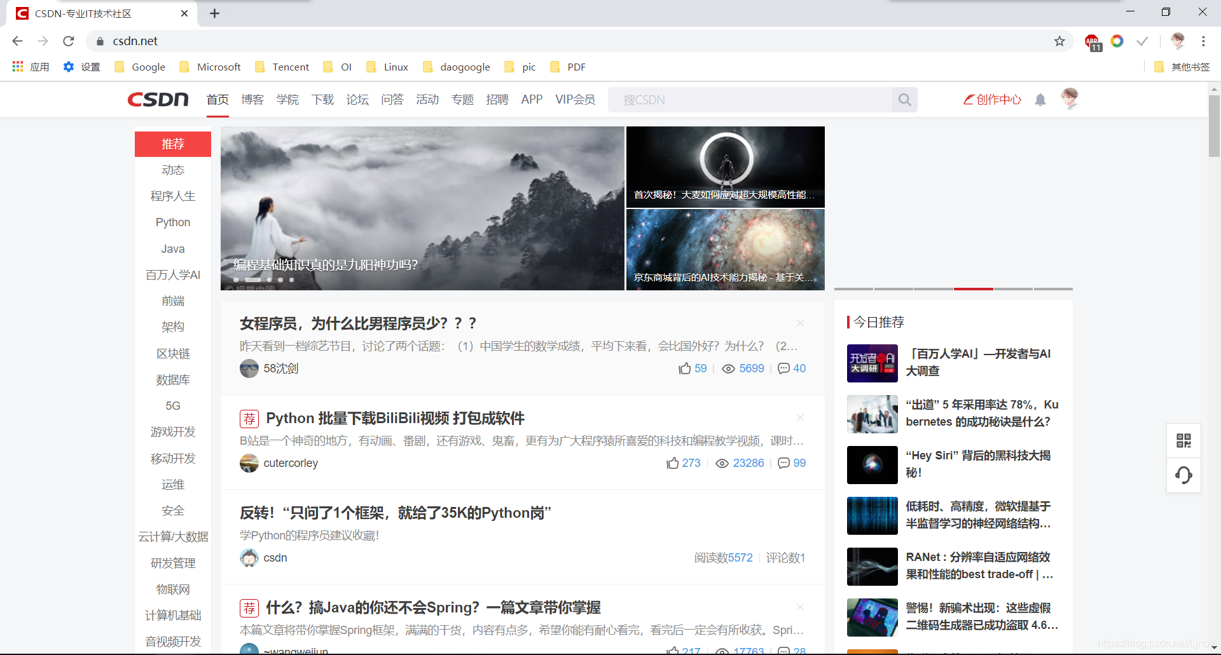Dismiss the Spring article card
The width and height of the screenshot is (1221, 655).
(x=800, y=607)
